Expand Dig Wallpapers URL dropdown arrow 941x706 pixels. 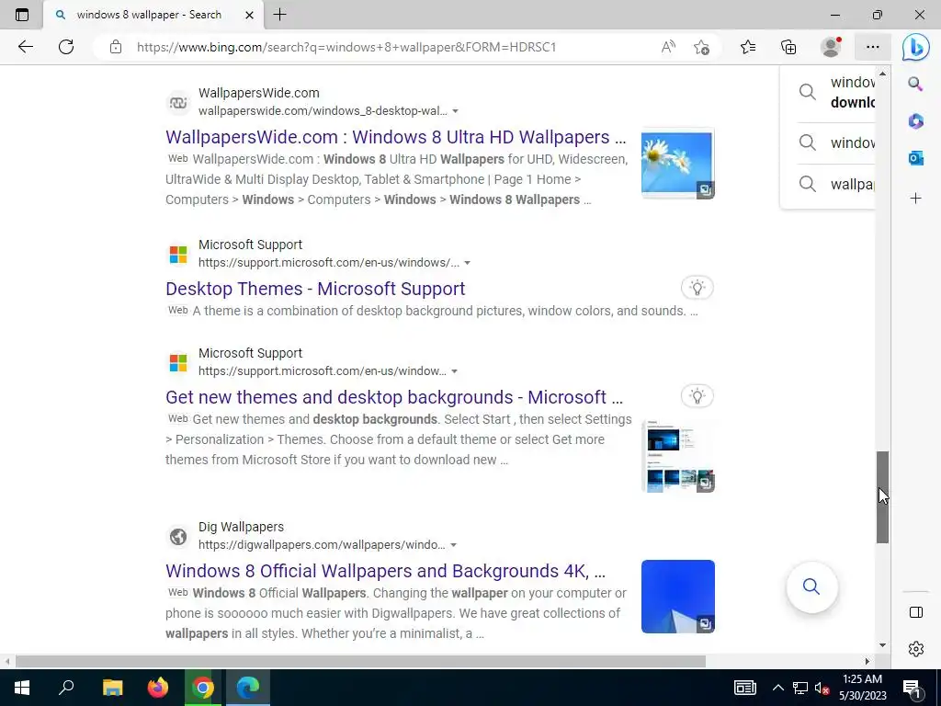coord(454,545)
